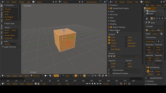Image resolution: width=166 pixels, height=93 pixels.
Task: Open the Render Layers properties tab icon
Action: pyautogui.click(x=154, y=19)
